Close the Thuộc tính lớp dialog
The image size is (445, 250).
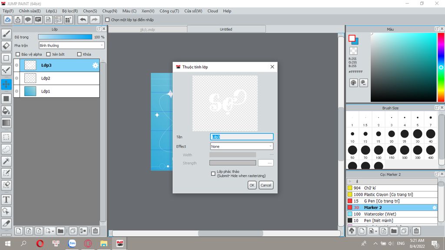pos(272,67)
